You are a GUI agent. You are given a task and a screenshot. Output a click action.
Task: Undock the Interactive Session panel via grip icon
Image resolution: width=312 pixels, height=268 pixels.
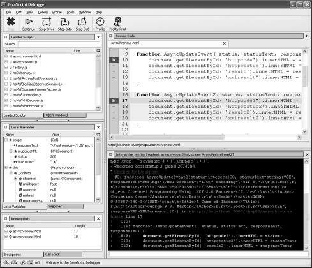(110, 154)
